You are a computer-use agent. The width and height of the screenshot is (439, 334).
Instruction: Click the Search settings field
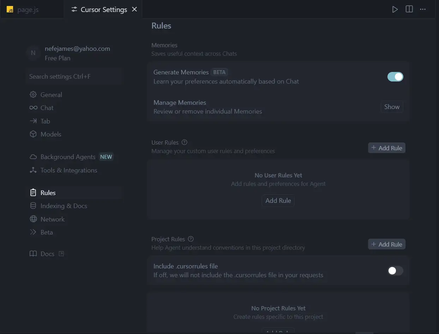click(73, 76)
